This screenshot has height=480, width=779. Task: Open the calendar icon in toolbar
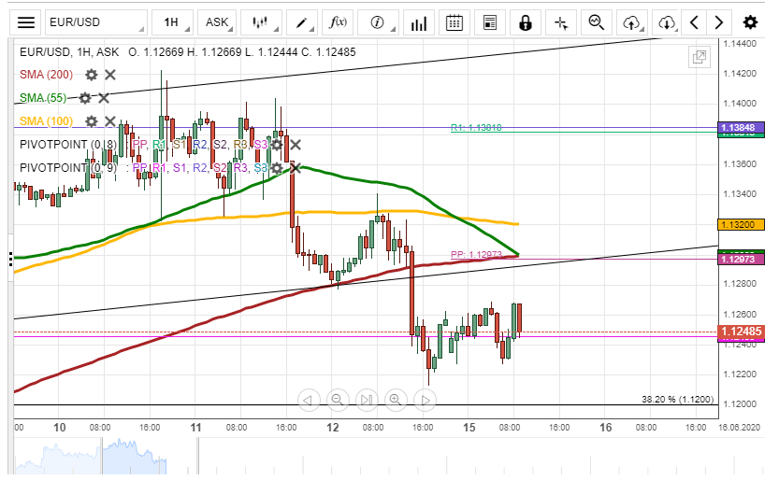click(x=454, y=22)
